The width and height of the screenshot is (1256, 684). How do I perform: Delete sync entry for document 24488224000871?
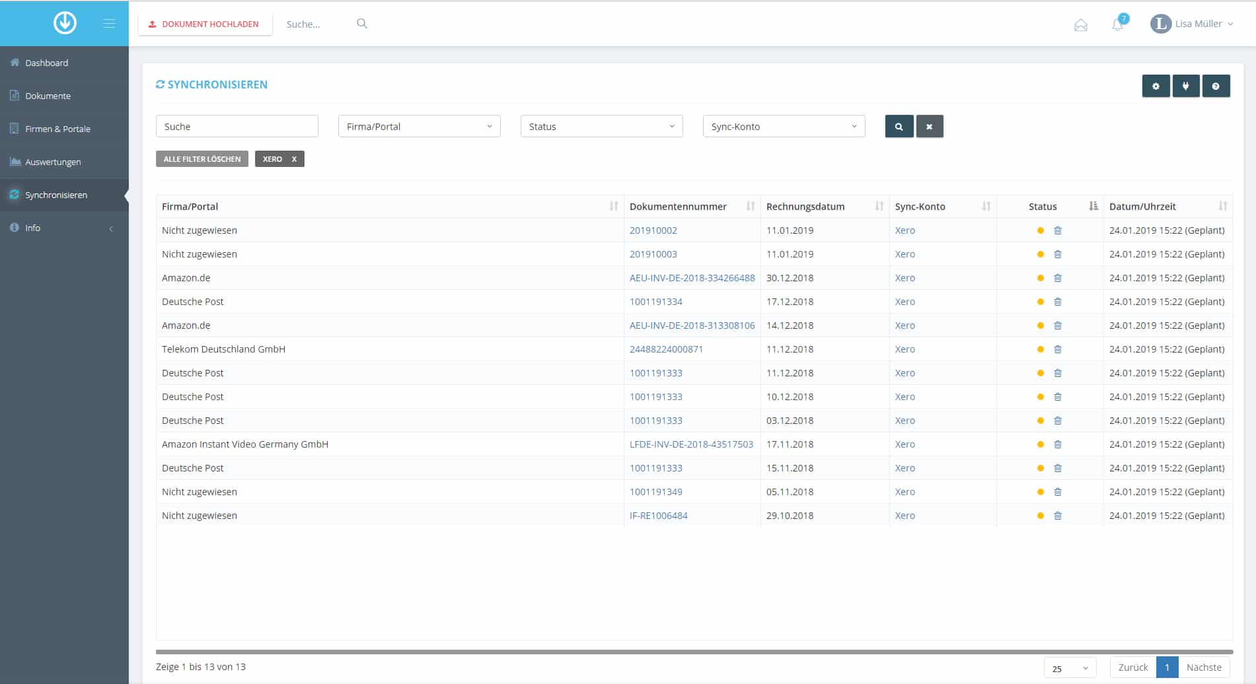(1058, 349)
